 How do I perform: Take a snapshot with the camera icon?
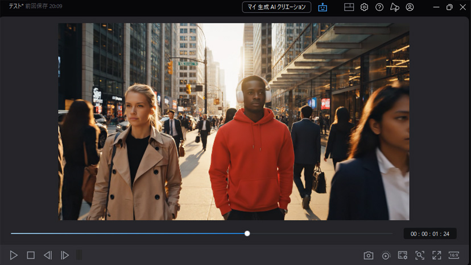click(369, 255)
